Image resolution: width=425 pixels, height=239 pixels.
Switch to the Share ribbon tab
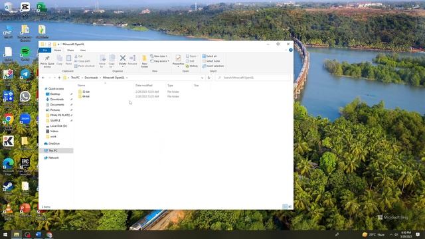(x=70, y=50)
